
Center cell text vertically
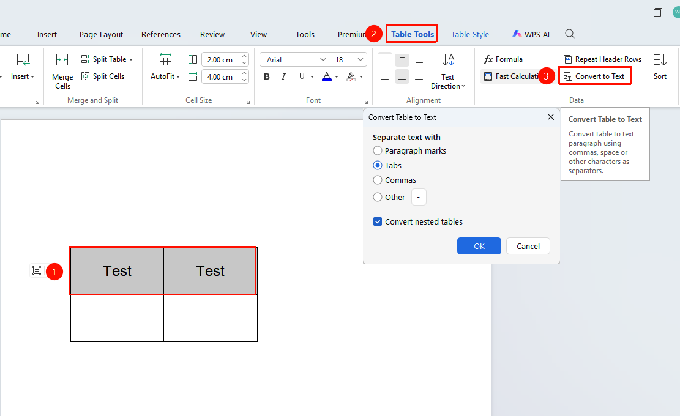tap(402, 59)
